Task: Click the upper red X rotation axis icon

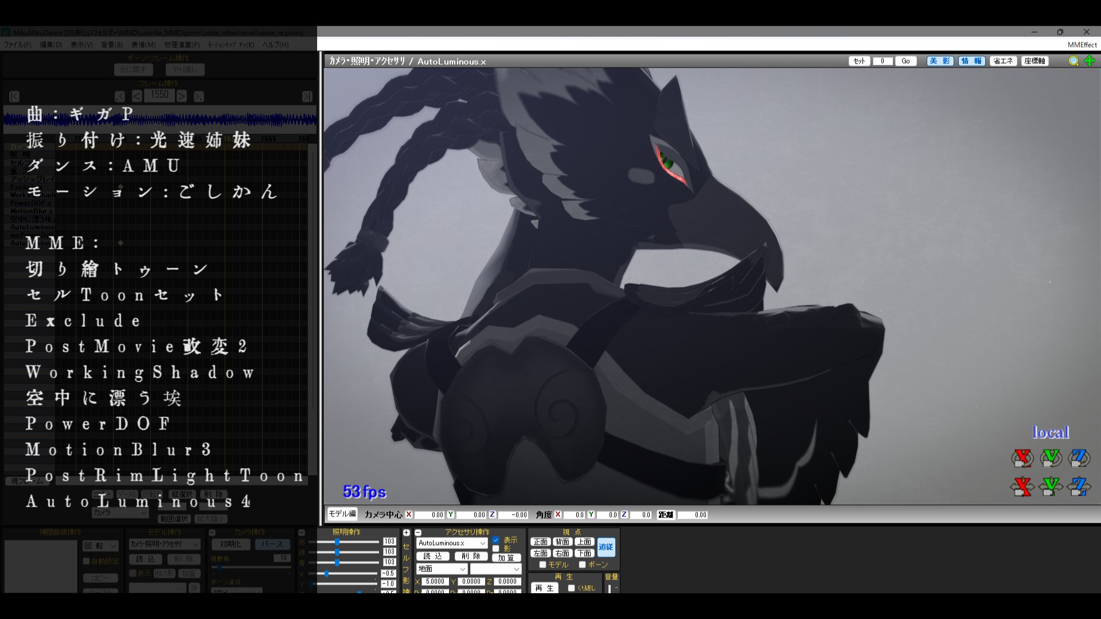Action: tap(1022, 457)
